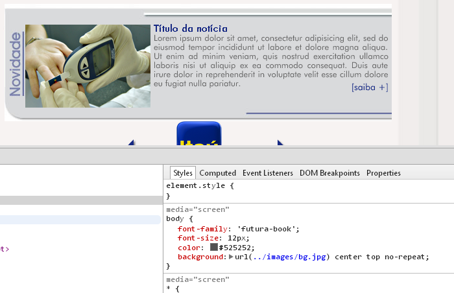Click the vertical Novidade label

tap(16, 65)
